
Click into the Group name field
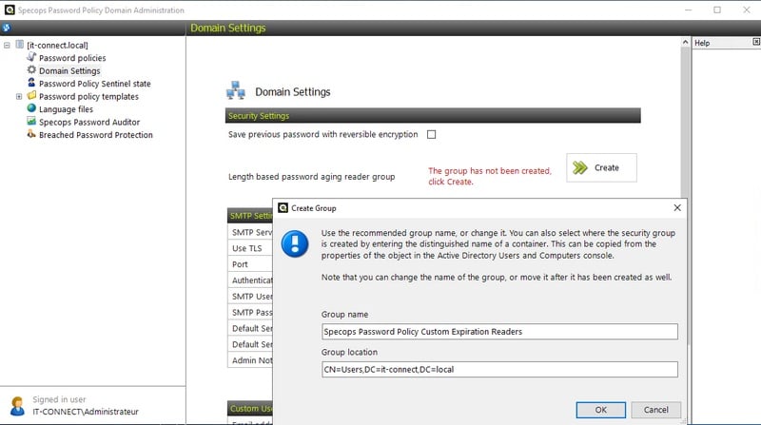[499, 332]
